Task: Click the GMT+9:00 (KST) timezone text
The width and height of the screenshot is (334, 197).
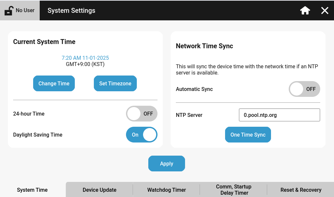Action: point(85,64)
